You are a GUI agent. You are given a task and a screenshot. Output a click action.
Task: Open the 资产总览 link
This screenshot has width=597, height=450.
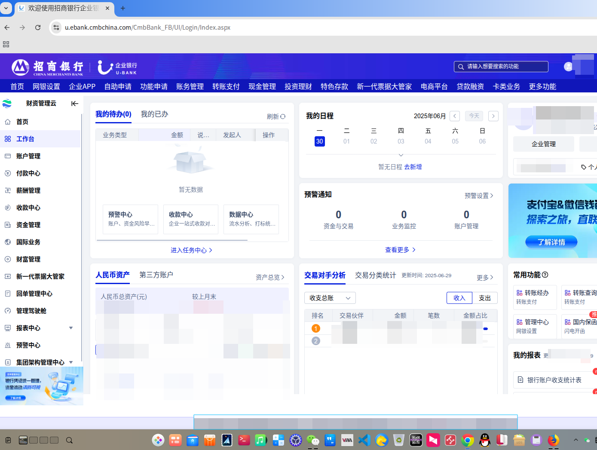click(x=270, y=277)
